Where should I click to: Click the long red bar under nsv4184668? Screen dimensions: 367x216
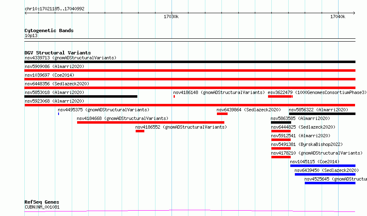point(151,122)
